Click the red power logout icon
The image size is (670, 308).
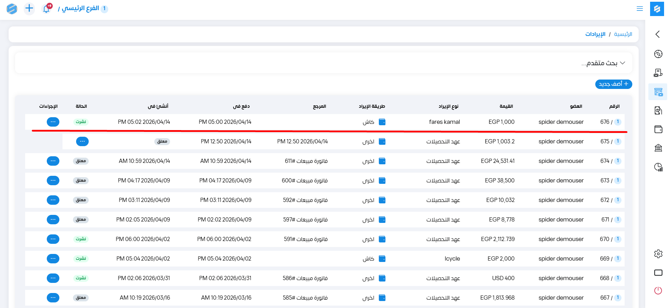click(658, 291)
